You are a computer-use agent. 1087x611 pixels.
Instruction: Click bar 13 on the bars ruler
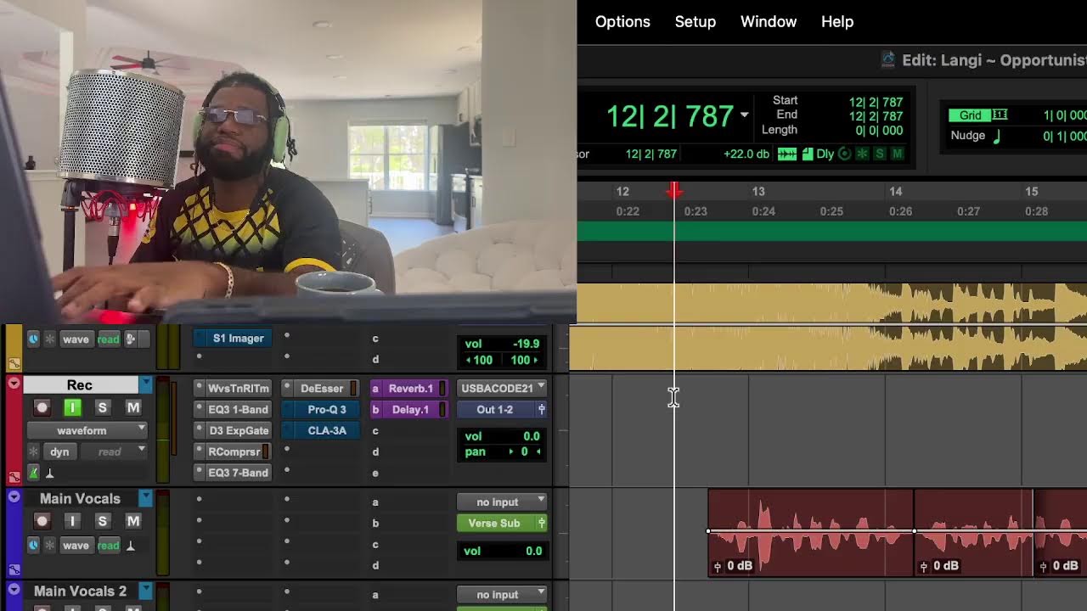(x=758, y=192)
